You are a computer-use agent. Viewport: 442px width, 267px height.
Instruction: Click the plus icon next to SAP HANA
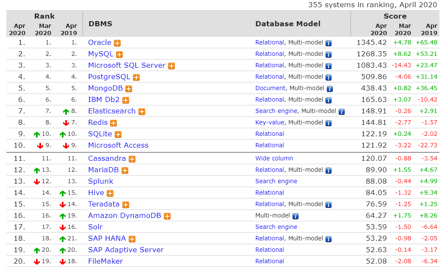pos(132,239)
